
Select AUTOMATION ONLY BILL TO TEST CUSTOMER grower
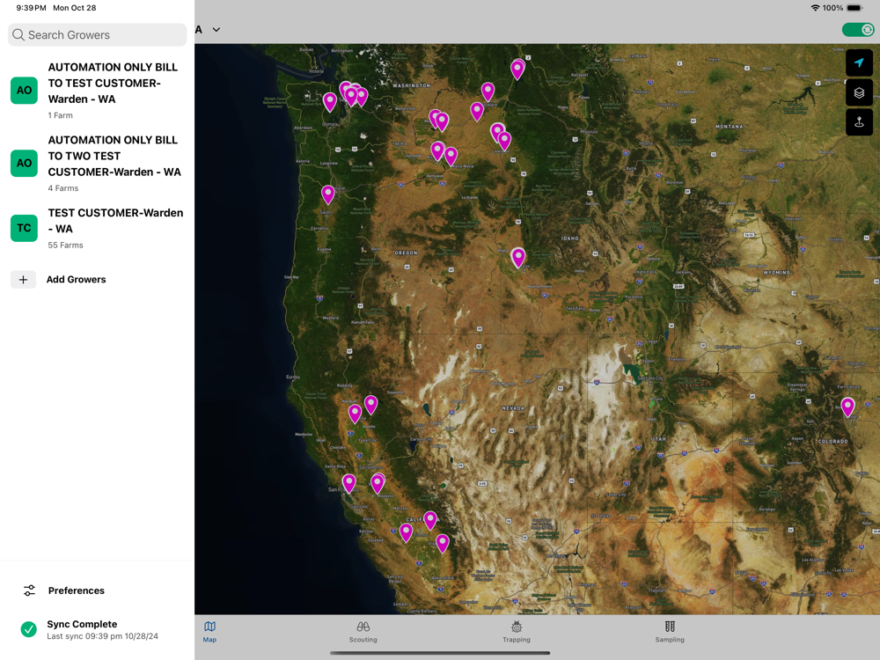(x=97, y=91)
